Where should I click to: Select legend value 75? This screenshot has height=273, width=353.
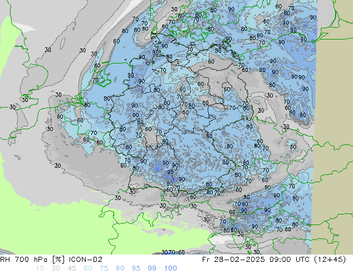[x=104, y=269]
